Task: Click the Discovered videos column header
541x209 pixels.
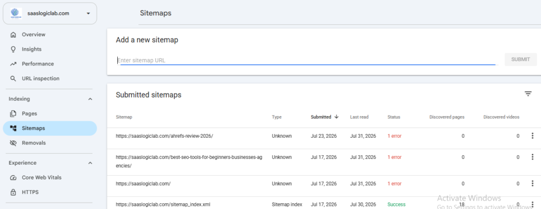Action: tap(501, 117)
